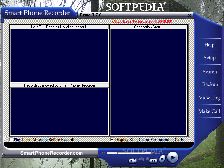Click inside the answered records list box
The image size is (224, 168).
point(59,111)
